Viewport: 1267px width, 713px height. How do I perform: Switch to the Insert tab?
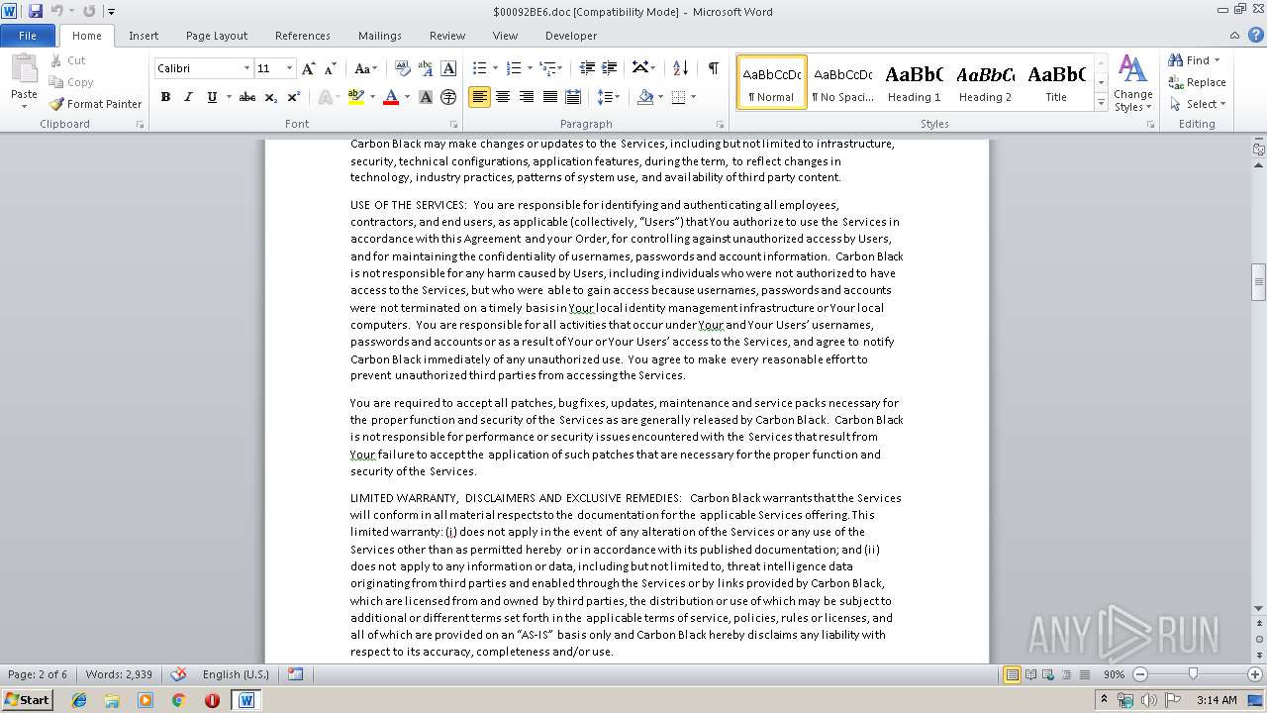144,36
